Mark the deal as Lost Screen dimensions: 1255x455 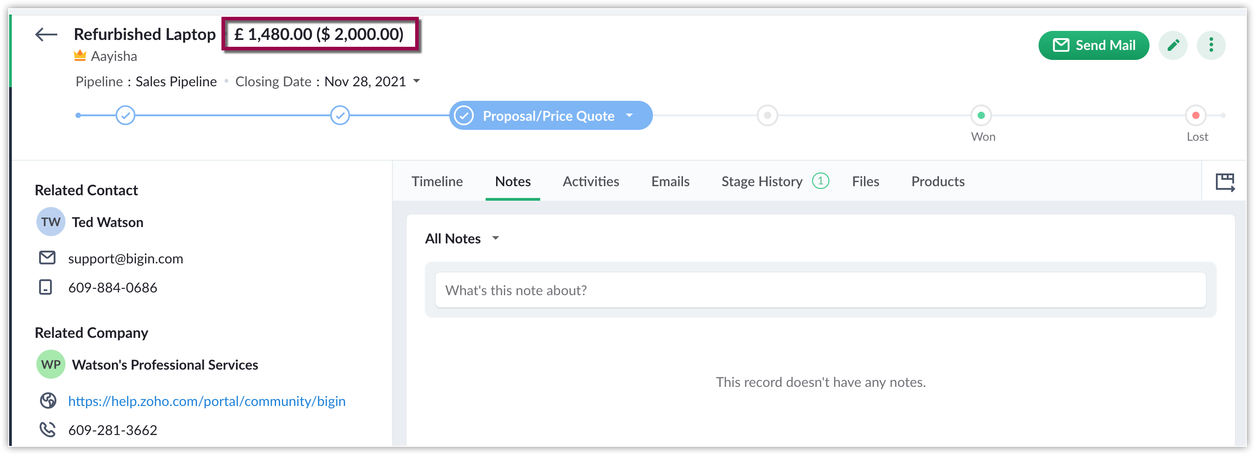pyautogui.click(x=1195, y=115)
